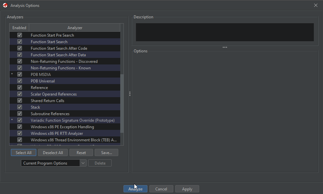
Task: Sort by the Analyzer column header
Action: (x=75, y=28)
